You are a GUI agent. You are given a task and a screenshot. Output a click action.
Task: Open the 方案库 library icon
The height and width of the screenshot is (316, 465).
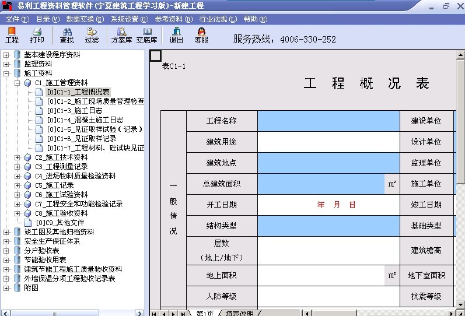pyautogui.click(x=121, y=36)
